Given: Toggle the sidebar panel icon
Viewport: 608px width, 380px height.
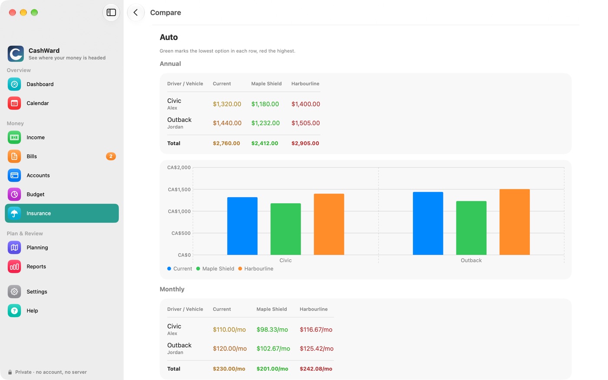Looking at the screenshot, I should (111, 13).
